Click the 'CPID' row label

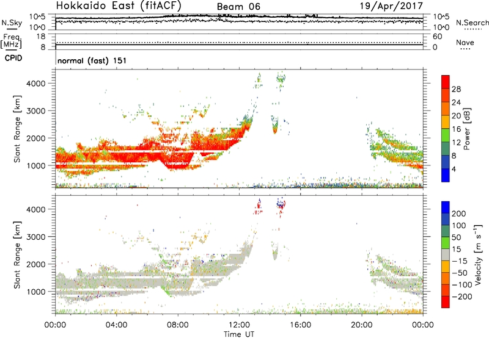pos(13,58)
